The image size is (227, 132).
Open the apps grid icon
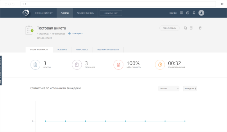[181, 13]
